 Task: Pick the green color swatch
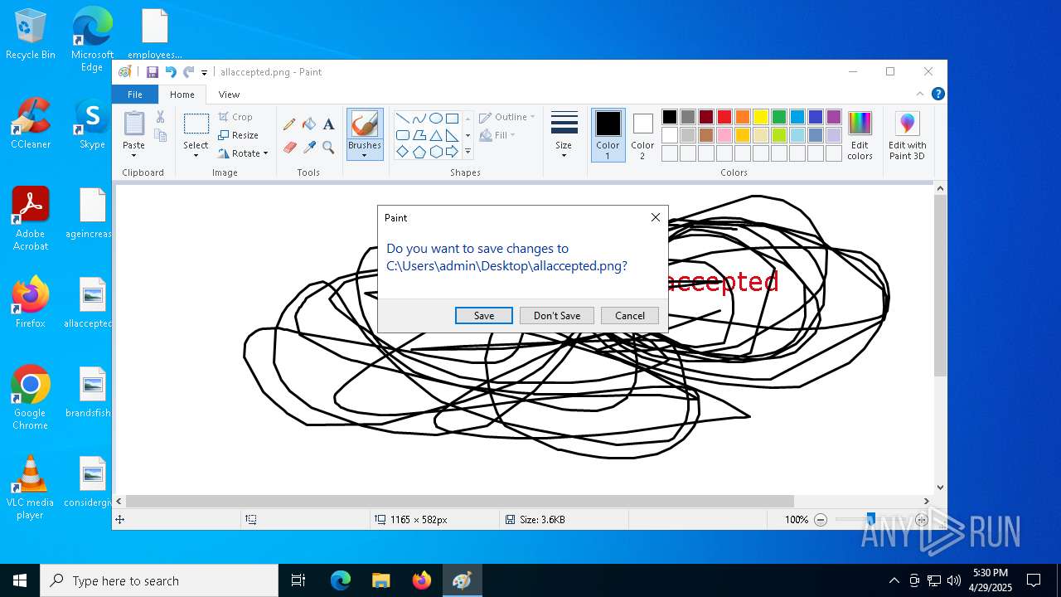778,117
